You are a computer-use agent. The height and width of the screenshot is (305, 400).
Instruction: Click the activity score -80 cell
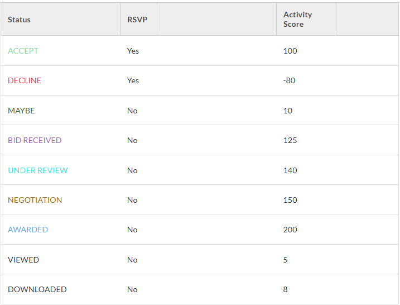[289, 80]
